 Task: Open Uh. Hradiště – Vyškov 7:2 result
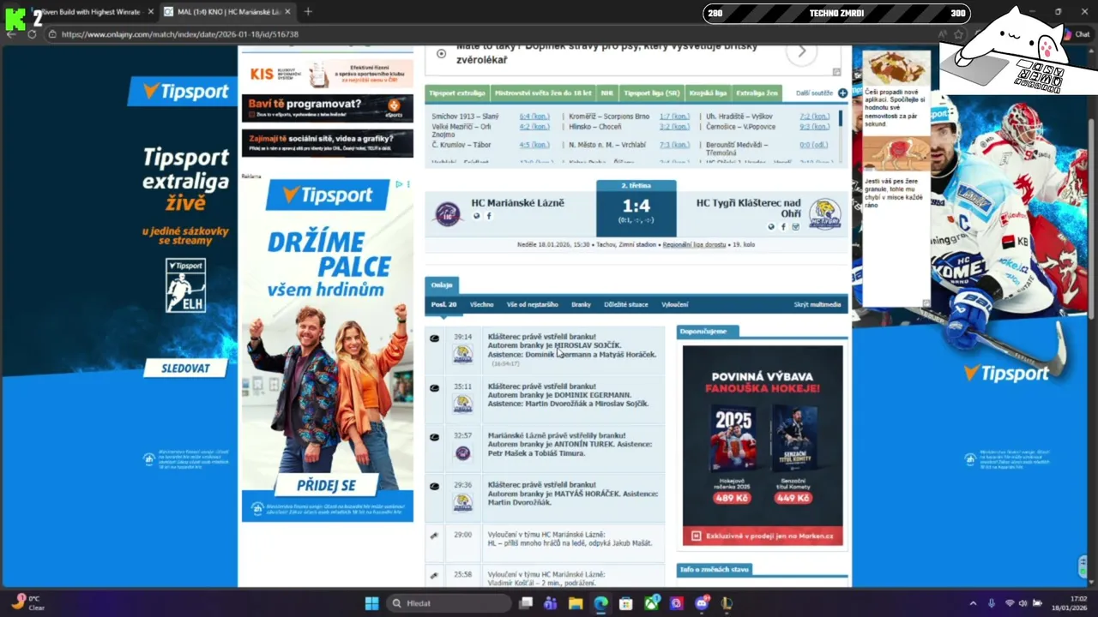814,117
